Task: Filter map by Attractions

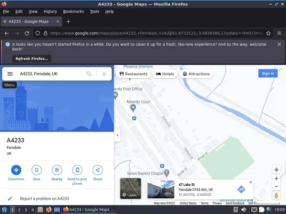Action: click(196, 74)
